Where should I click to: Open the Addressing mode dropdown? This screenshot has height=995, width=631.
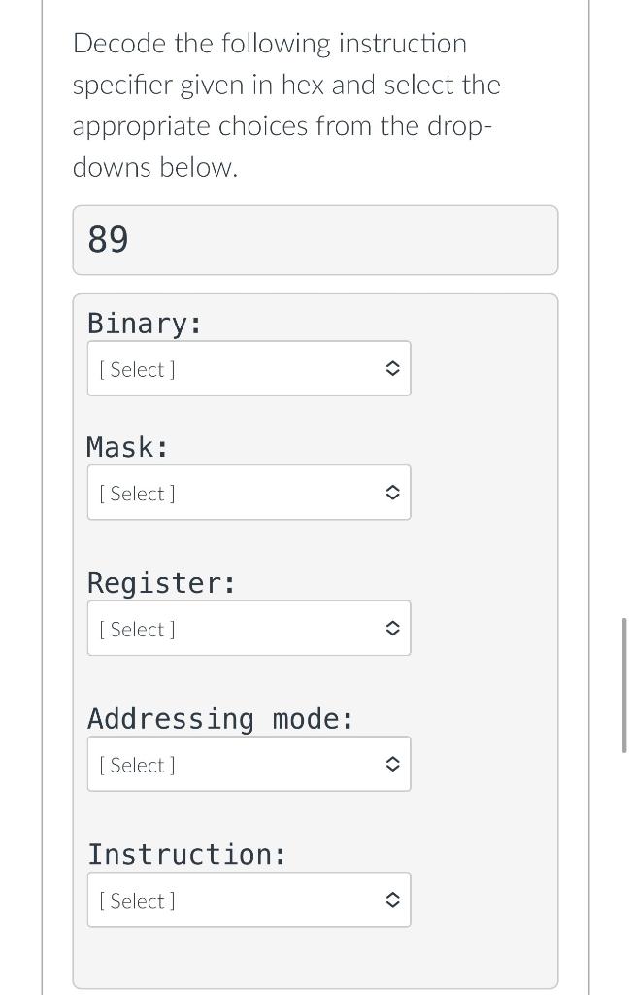[249, 764]
